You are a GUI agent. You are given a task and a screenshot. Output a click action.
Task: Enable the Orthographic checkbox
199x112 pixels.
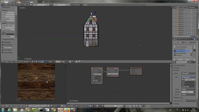[x=3, y=42]
